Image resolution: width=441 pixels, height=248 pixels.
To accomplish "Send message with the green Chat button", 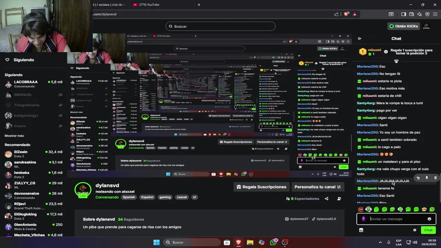I will (x=428, y=230).
